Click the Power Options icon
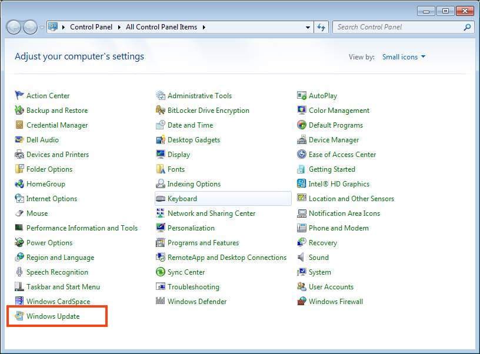This screenshot has width=480, height=354. [19, 243]
